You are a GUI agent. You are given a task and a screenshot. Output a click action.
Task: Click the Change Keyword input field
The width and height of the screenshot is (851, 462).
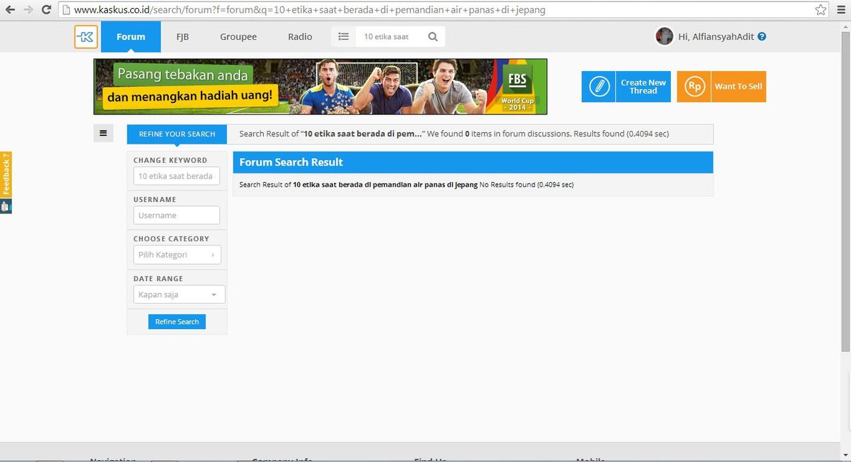point(176,175)
